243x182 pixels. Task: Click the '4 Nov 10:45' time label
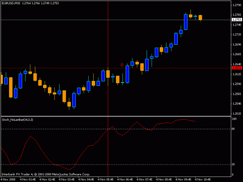tap(203, 180)
